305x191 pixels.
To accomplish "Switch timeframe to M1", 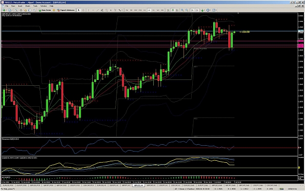I will click(126, 10).
